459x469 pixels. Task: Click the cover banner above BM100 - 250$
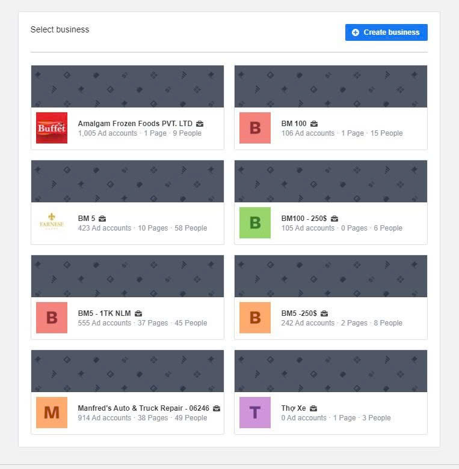331,181
